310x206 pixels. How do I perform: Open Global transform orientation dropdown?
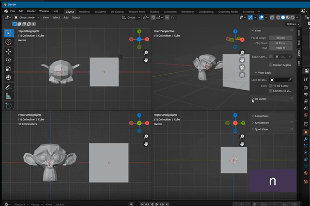coord(131,18)
